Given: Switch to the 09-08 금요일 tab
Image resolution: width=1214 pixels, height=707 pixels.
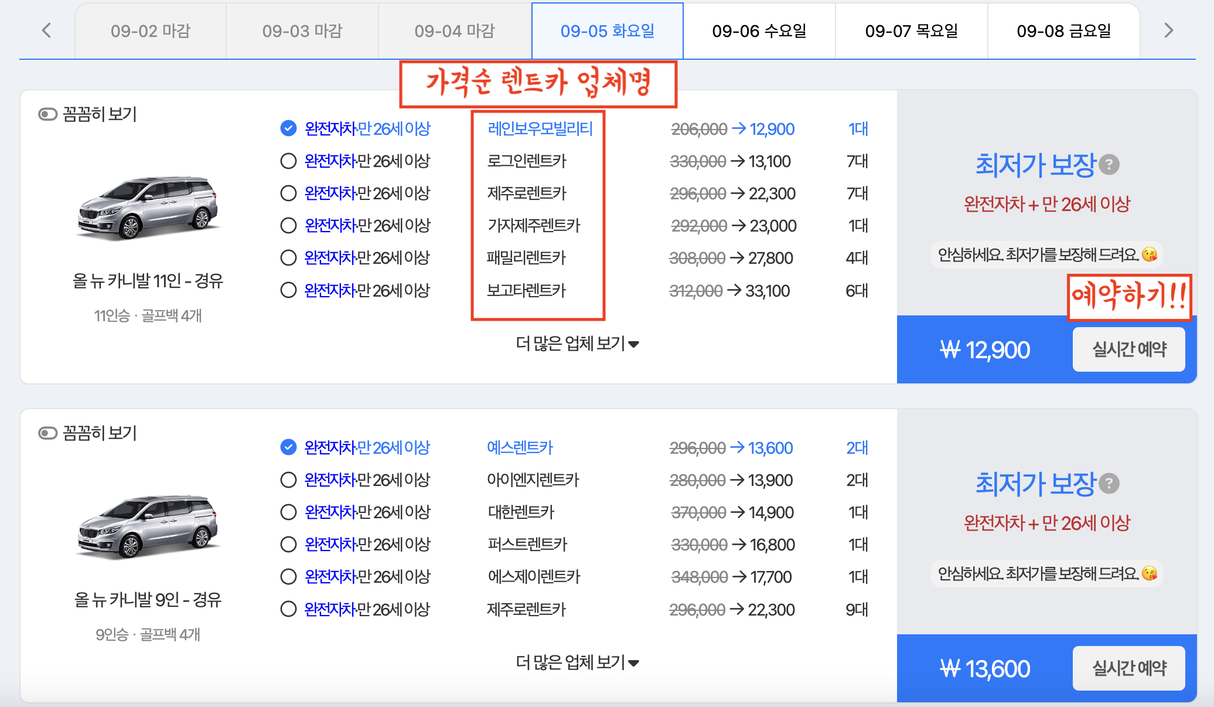Looking at the screenshot, I should pyautogui.click(x=1063, y=31).
